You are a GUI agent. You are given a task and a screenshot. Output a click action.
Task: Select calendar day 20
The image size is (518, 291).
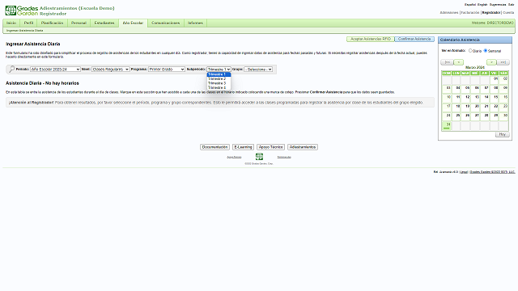point(475,108)
